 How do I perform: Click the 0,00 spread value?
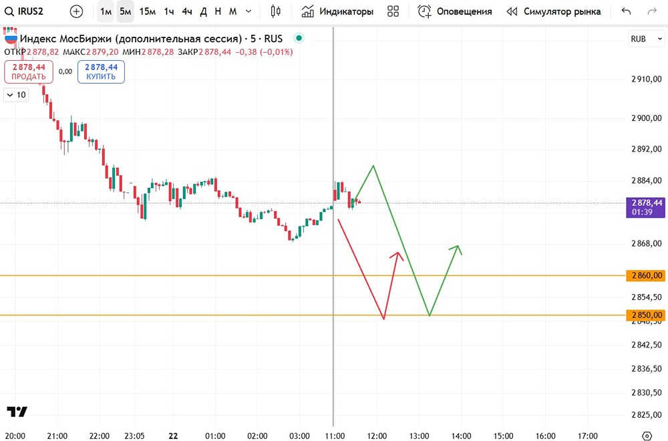pyautogui.click(x=65, y=71)
